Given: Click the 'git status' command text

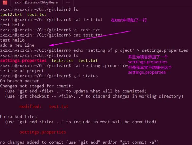Looking at the screenshot, I should click(x=86, y=76).
